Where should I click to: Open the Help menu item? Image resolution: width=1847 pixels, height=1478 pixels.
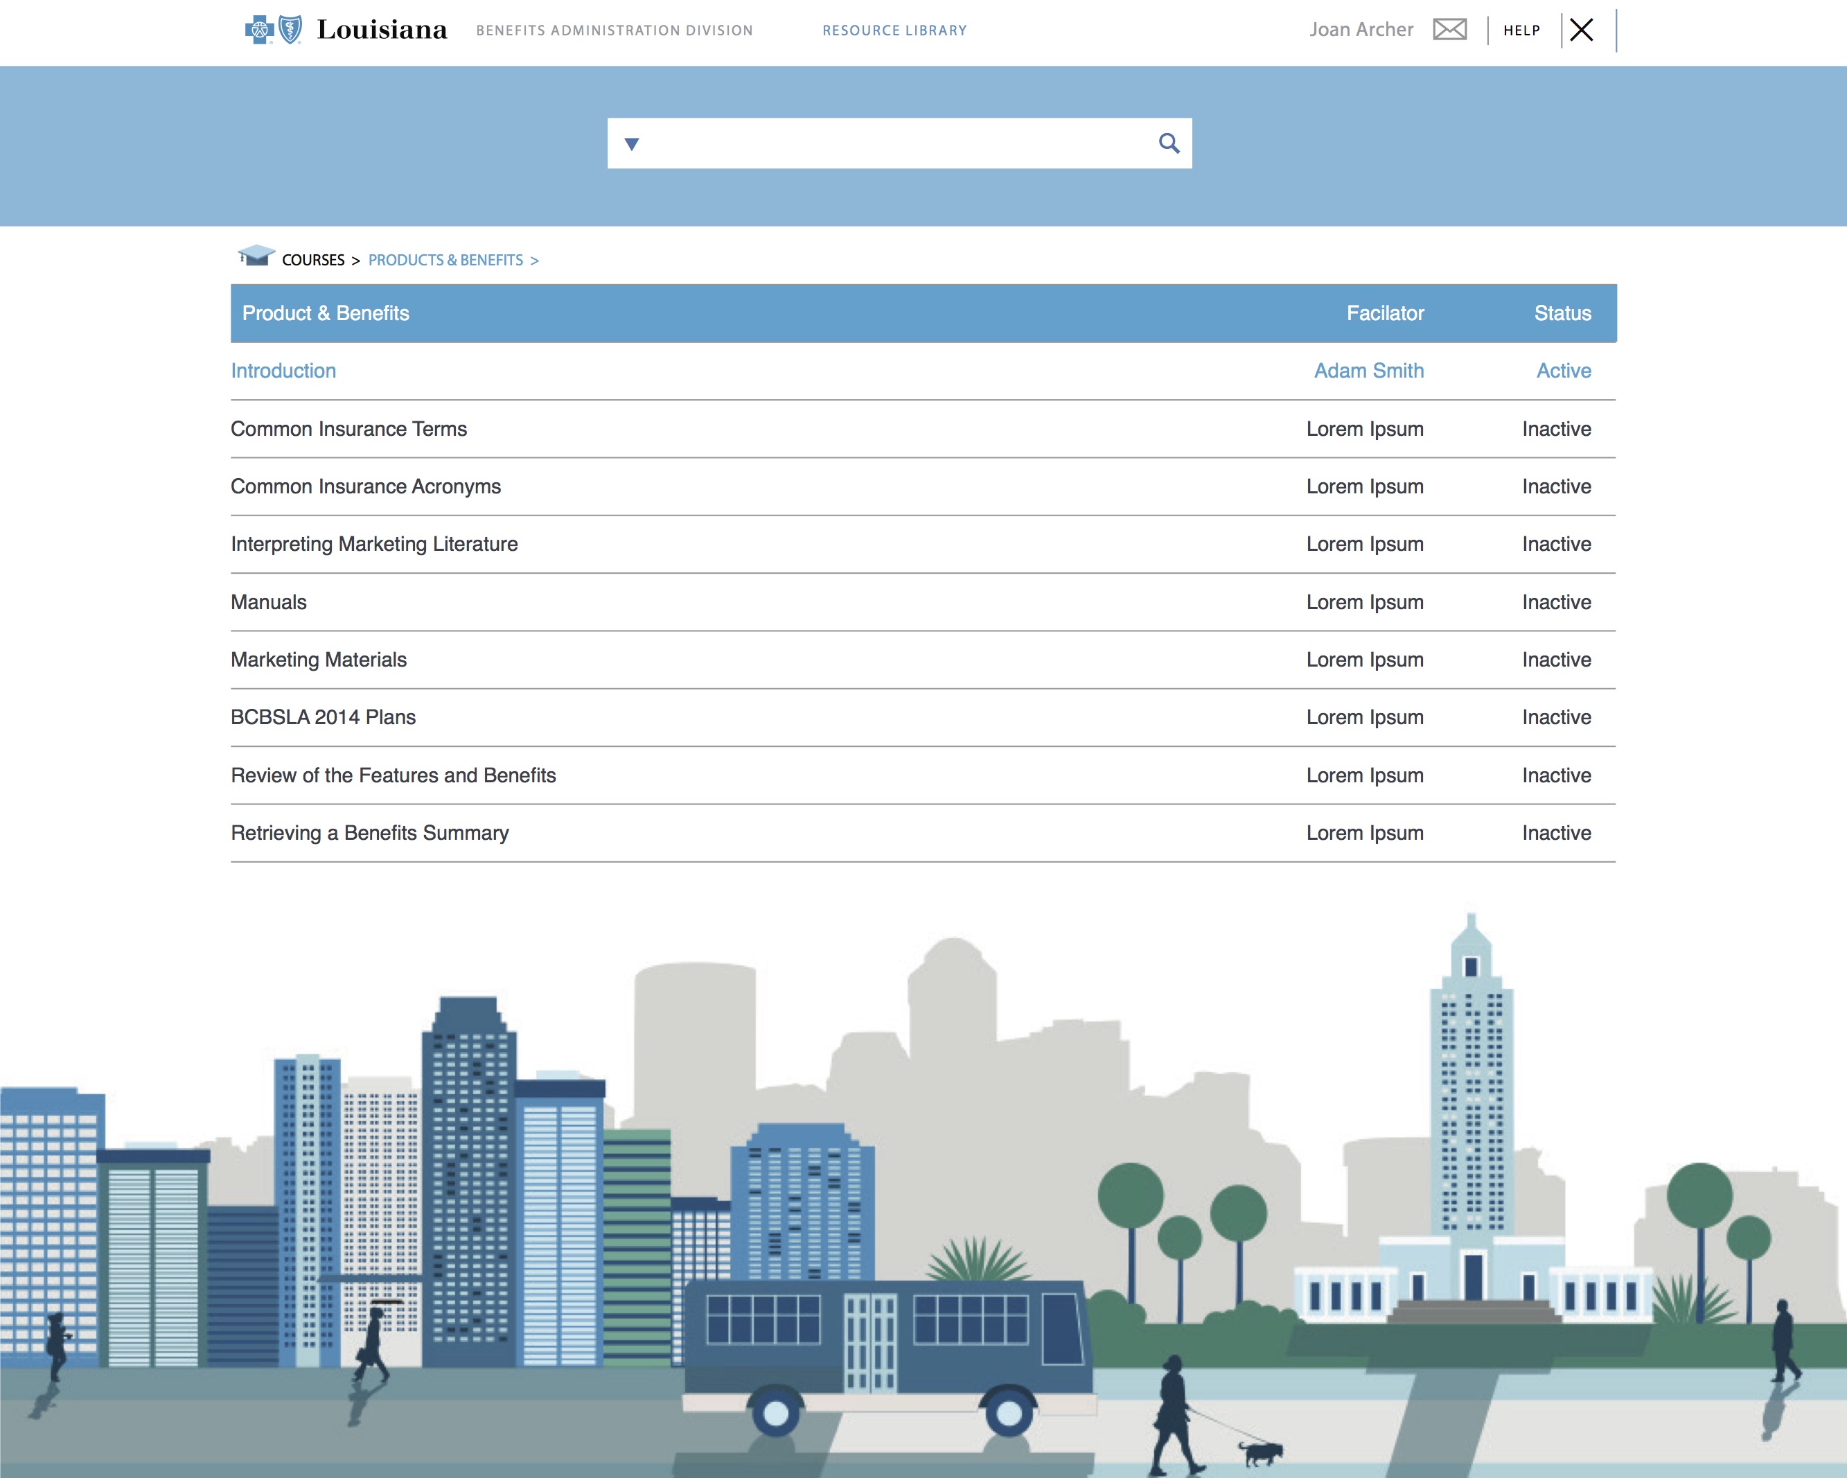pos(1521,31)
